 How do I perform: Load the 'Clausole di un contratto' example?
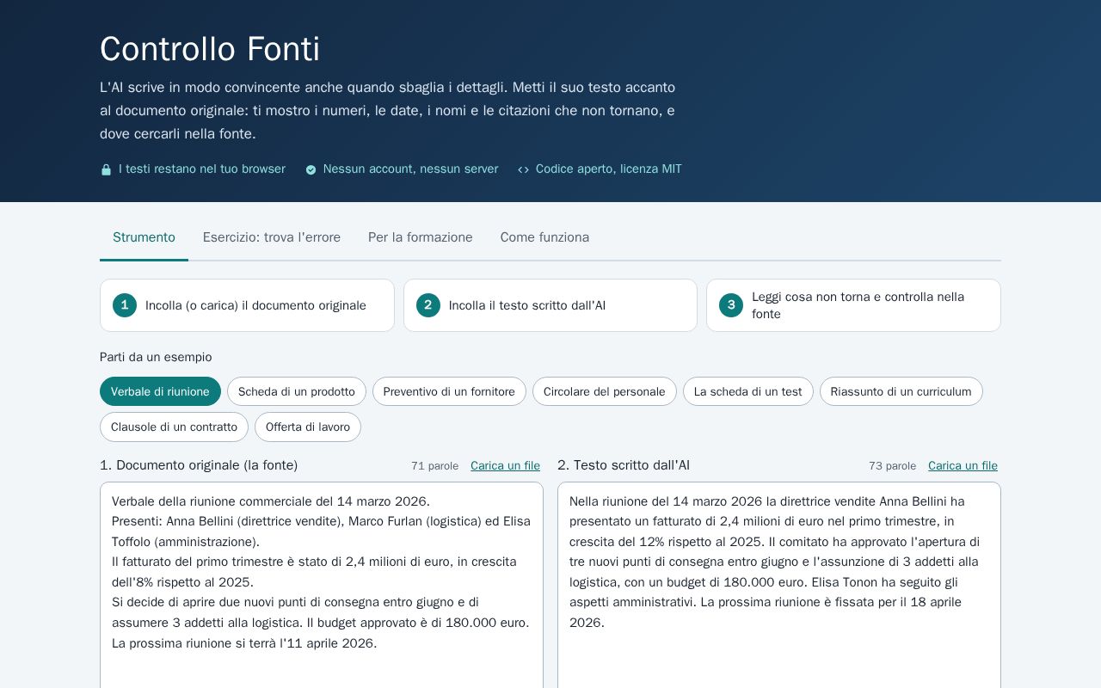click(x=174, y=427)
